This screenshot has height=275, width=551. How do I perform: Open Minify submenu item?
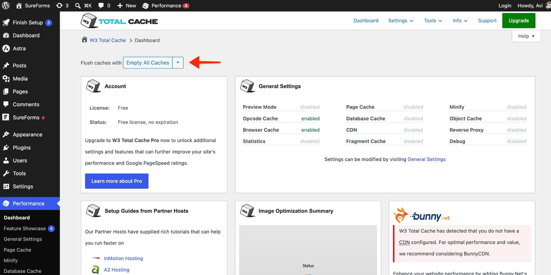11,260
